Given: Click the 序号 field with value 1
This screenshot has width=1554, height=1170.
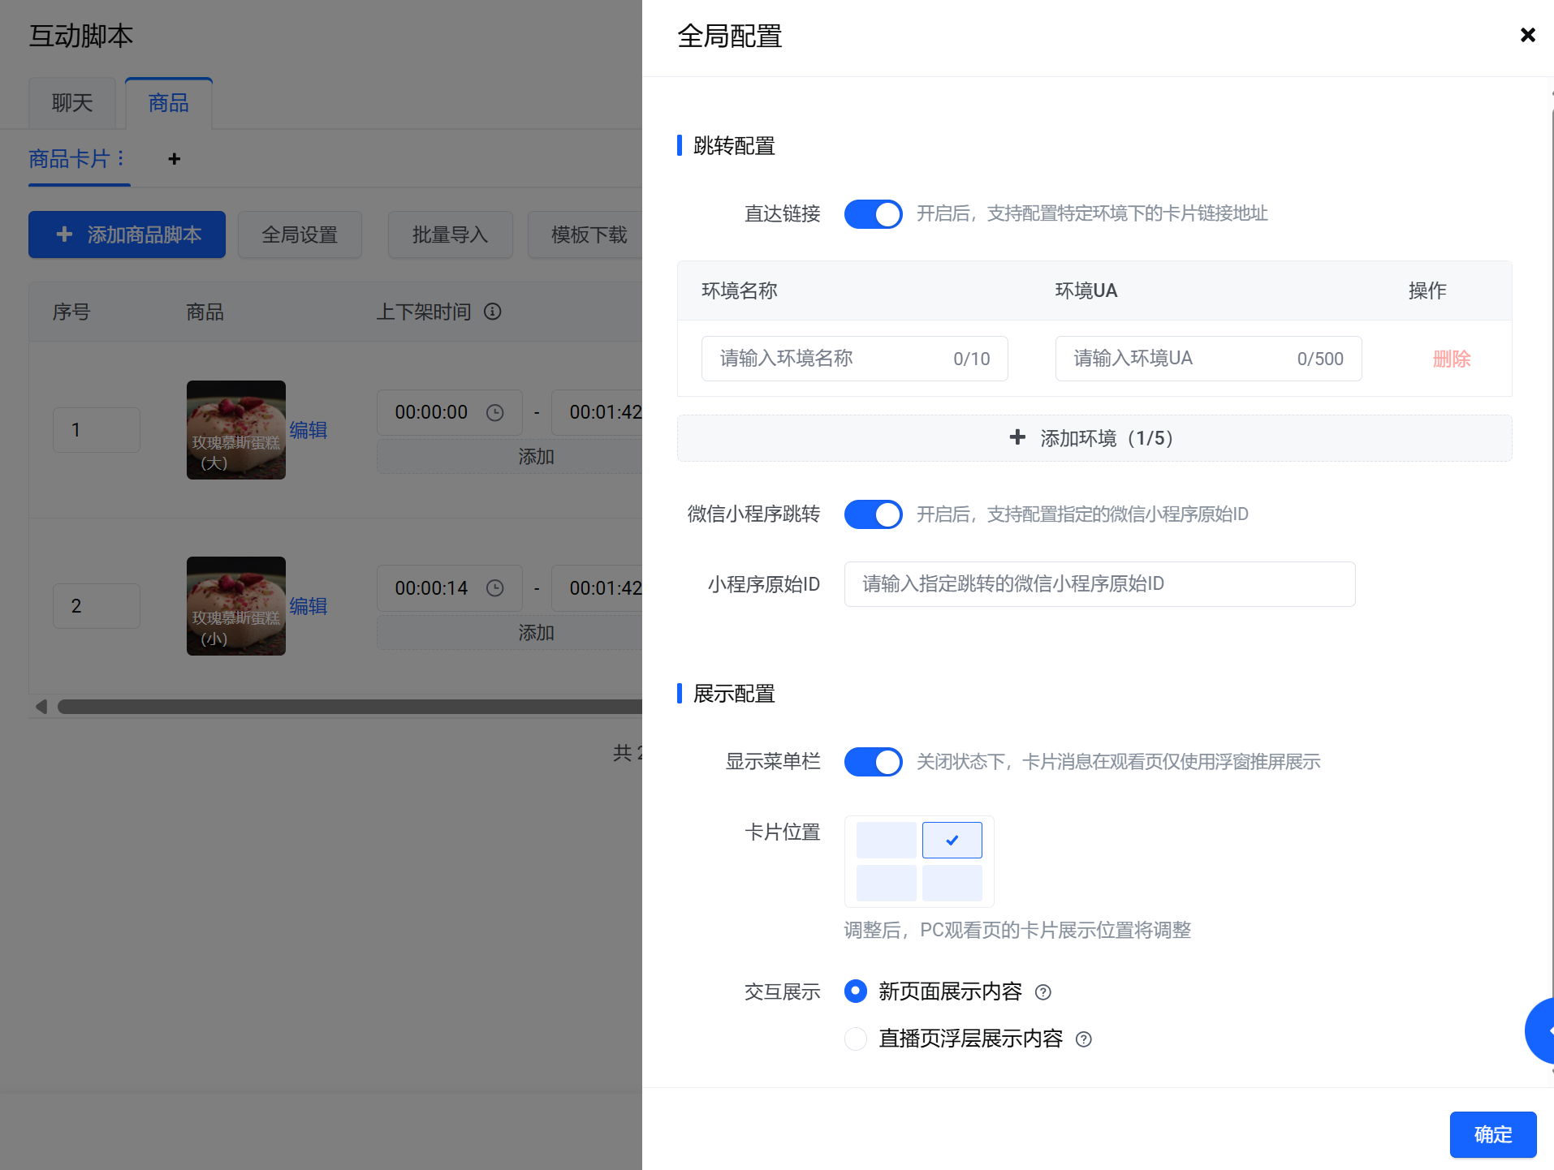Looking at the screenshot, I should [x=96, y=430].
